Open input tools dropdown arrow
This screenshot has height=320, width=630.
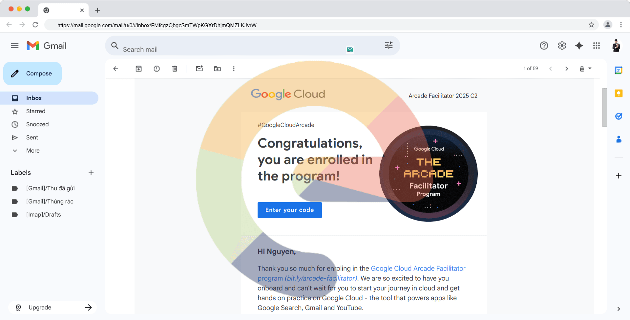pyautogui.click(x=590, y=68)
